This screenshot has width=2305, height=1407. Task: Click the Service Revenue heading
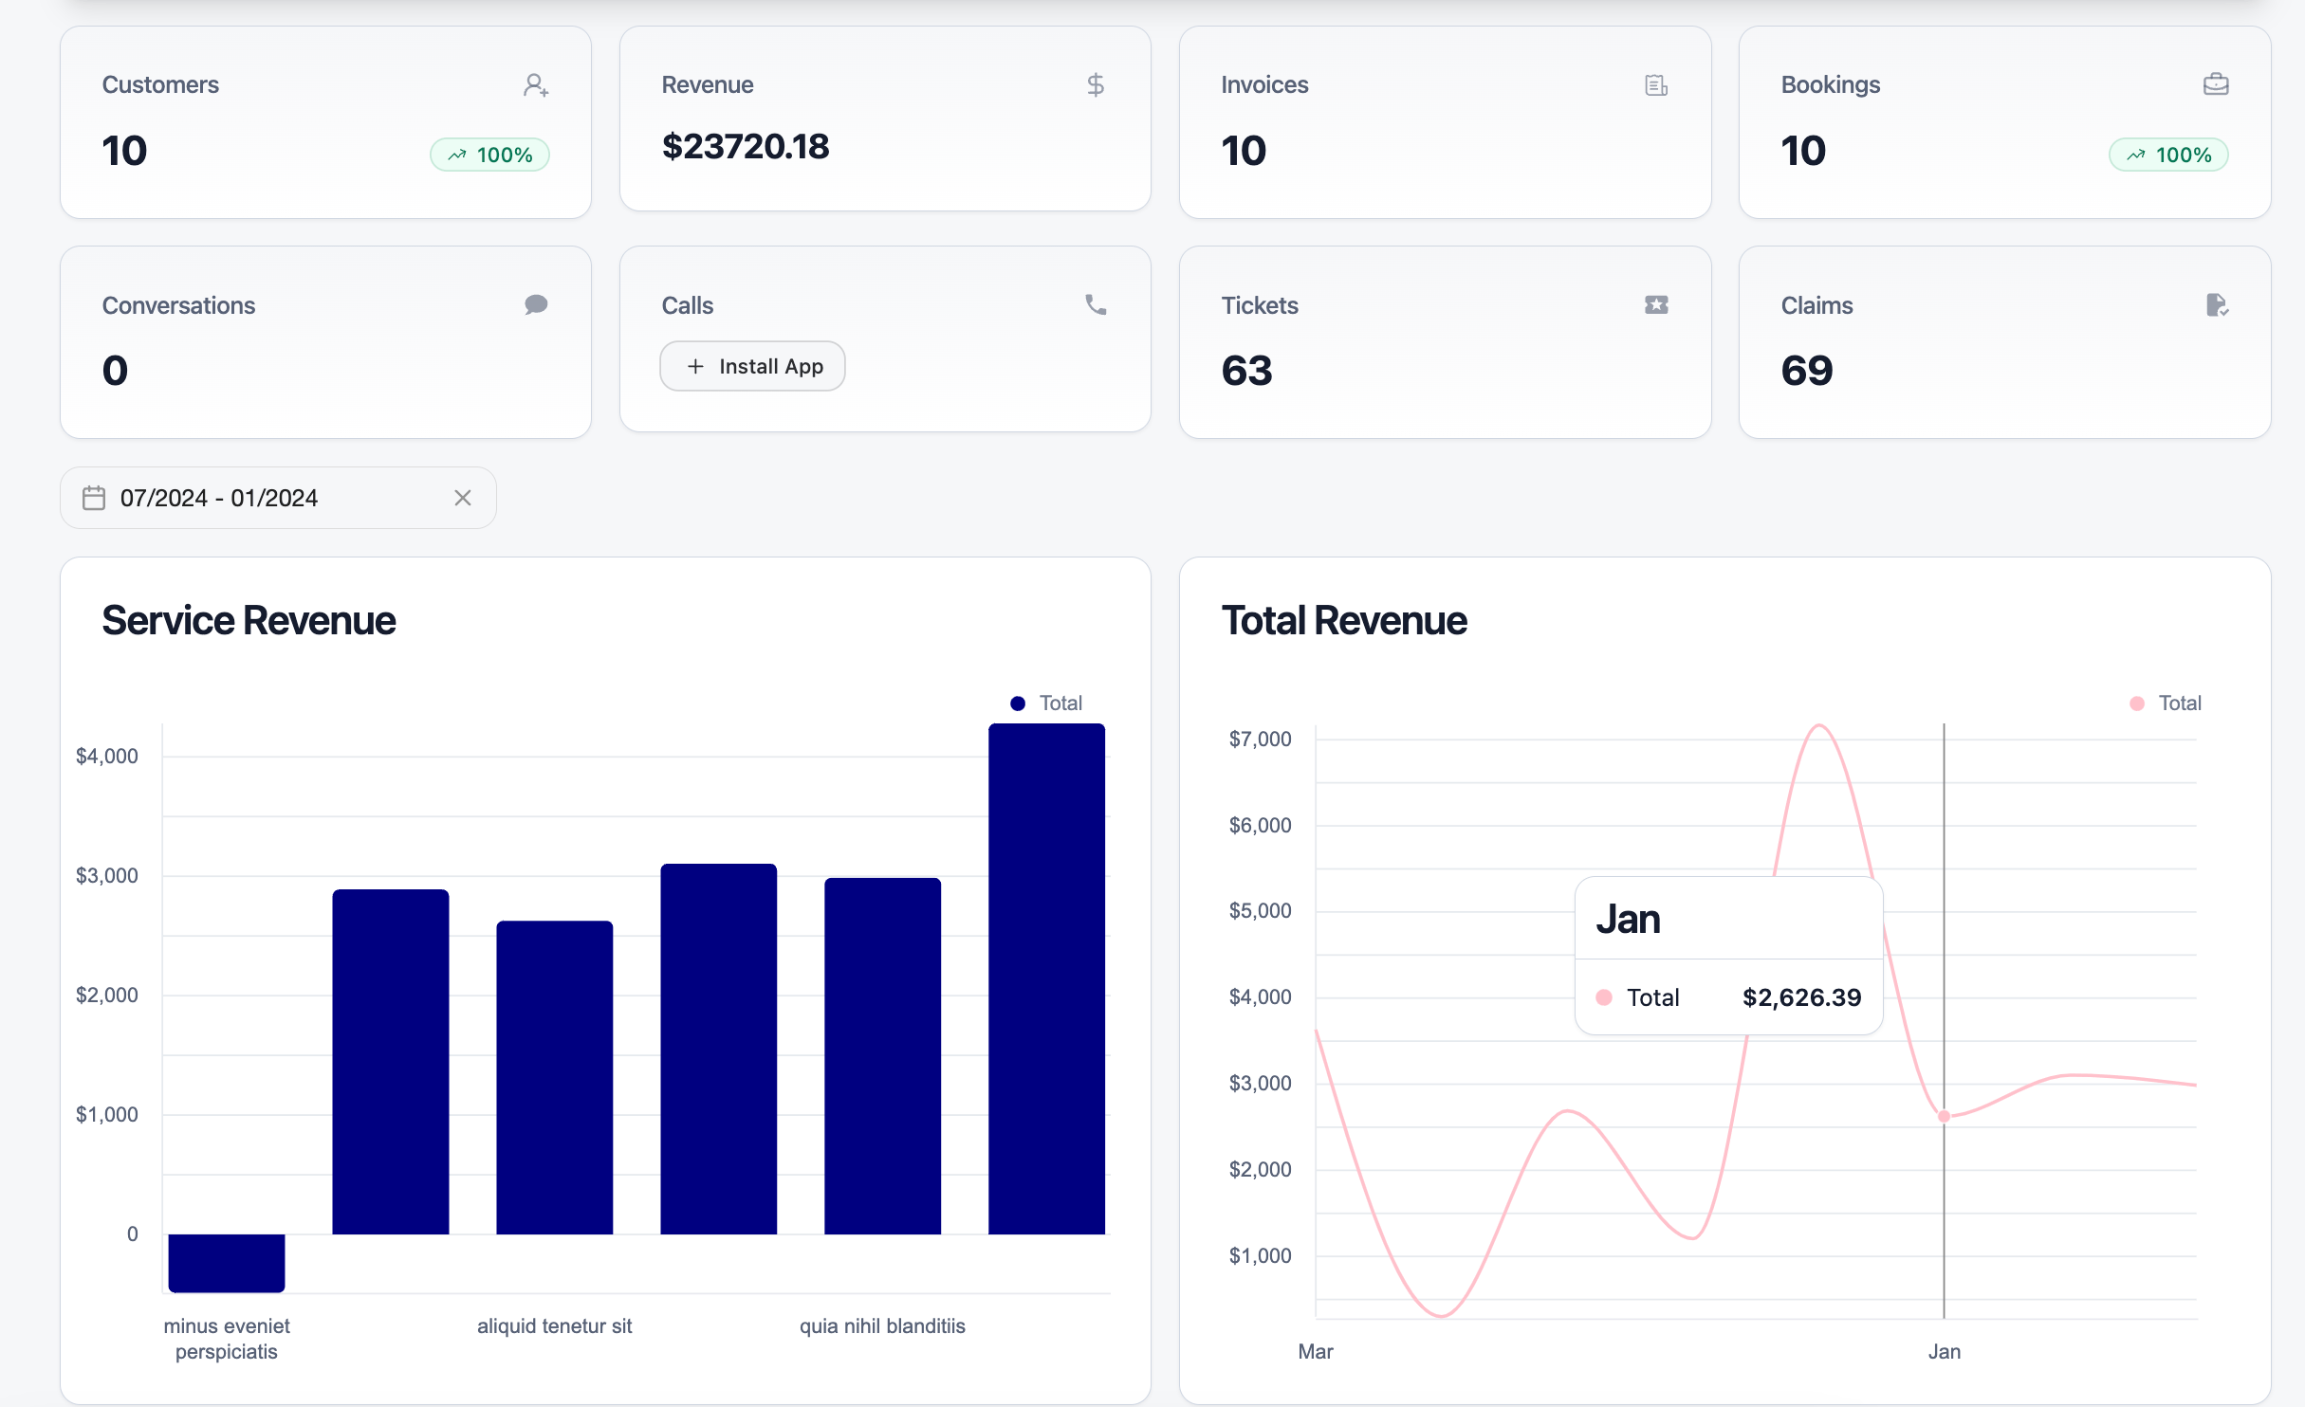249,621
